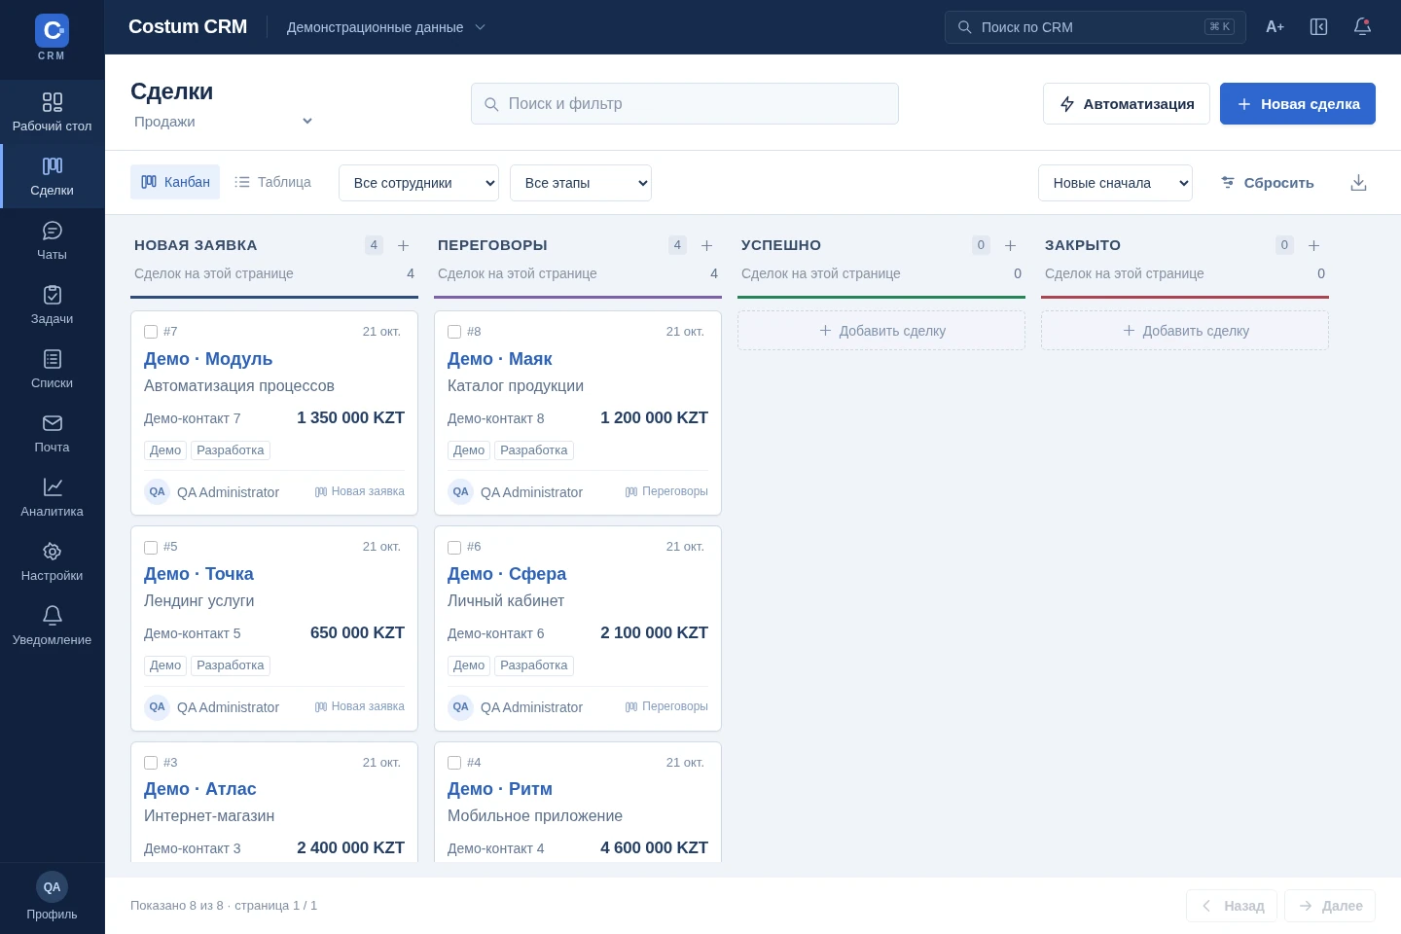Open the Демо · Сфера deal

[507, 574]
